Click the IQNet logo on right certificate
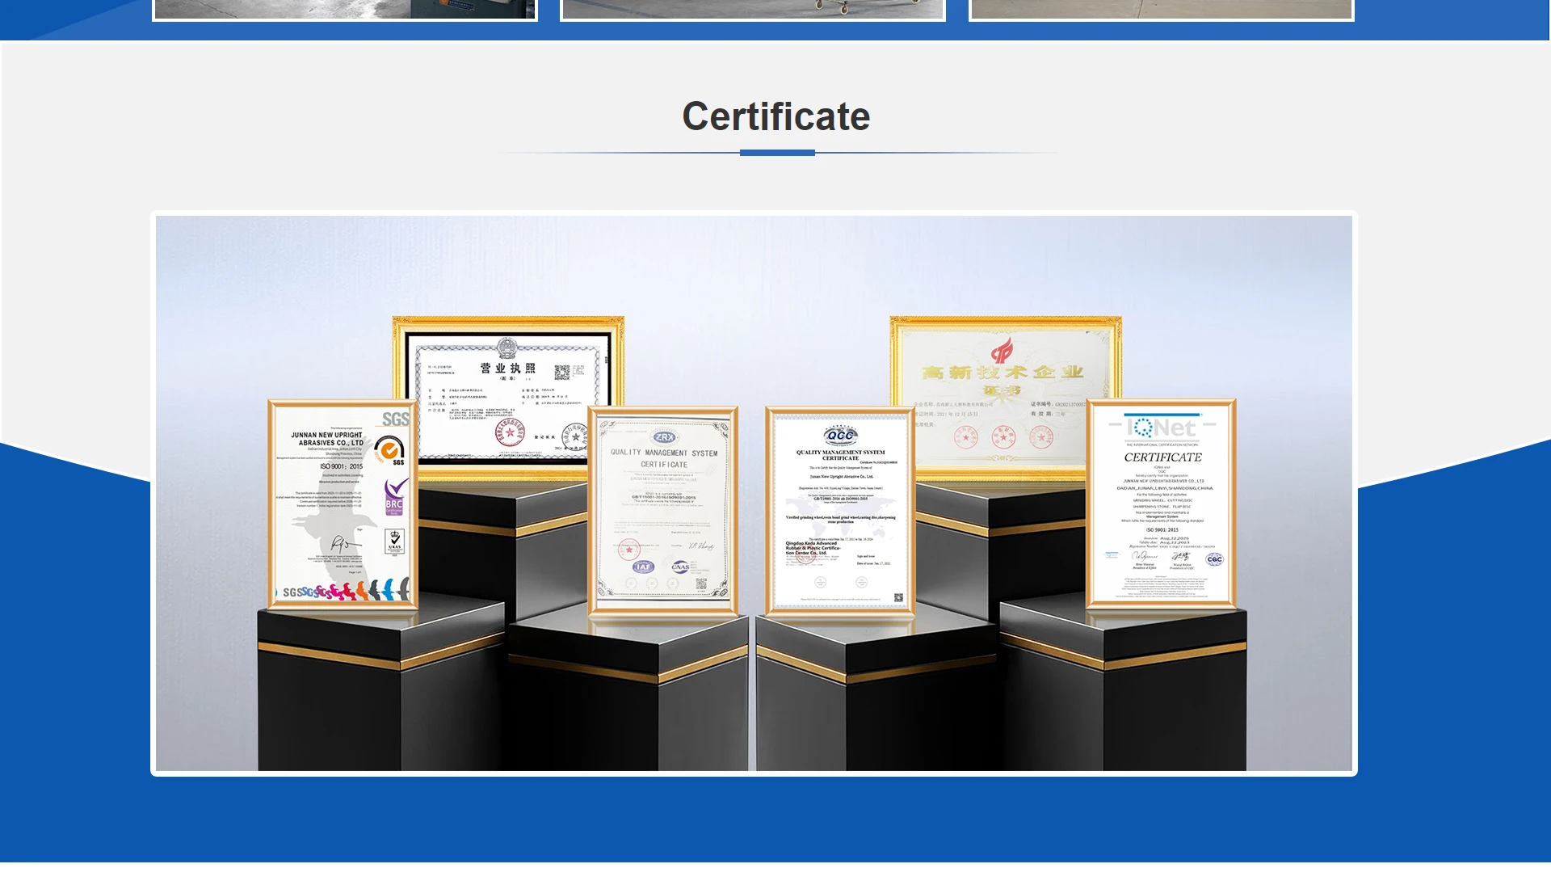The height and width of the screenshot is (885, 1551). (1162, 427)
